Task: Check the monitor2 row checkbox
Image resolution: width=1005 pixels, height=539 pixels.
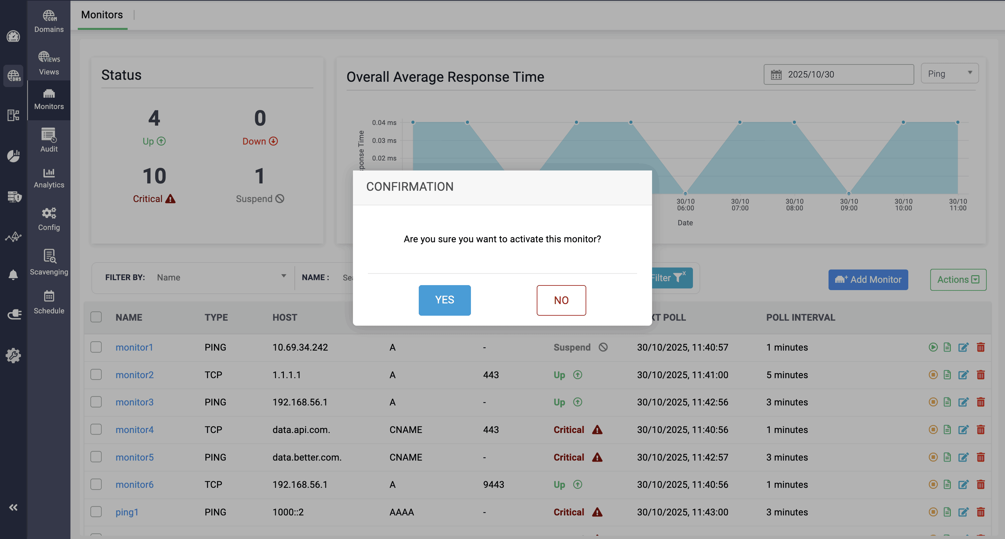Action: coord(96,375)
